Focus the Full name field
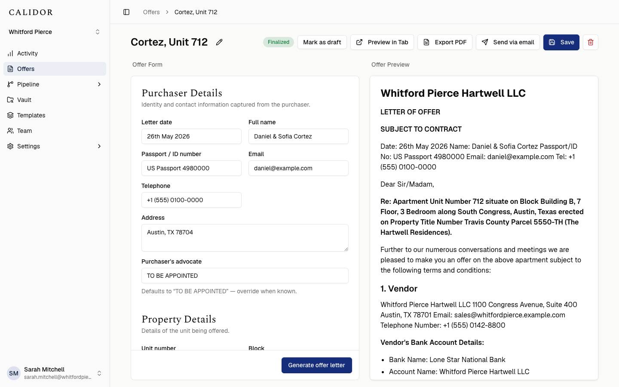This screenshot has height=387, width=619. tap(298, 136)
